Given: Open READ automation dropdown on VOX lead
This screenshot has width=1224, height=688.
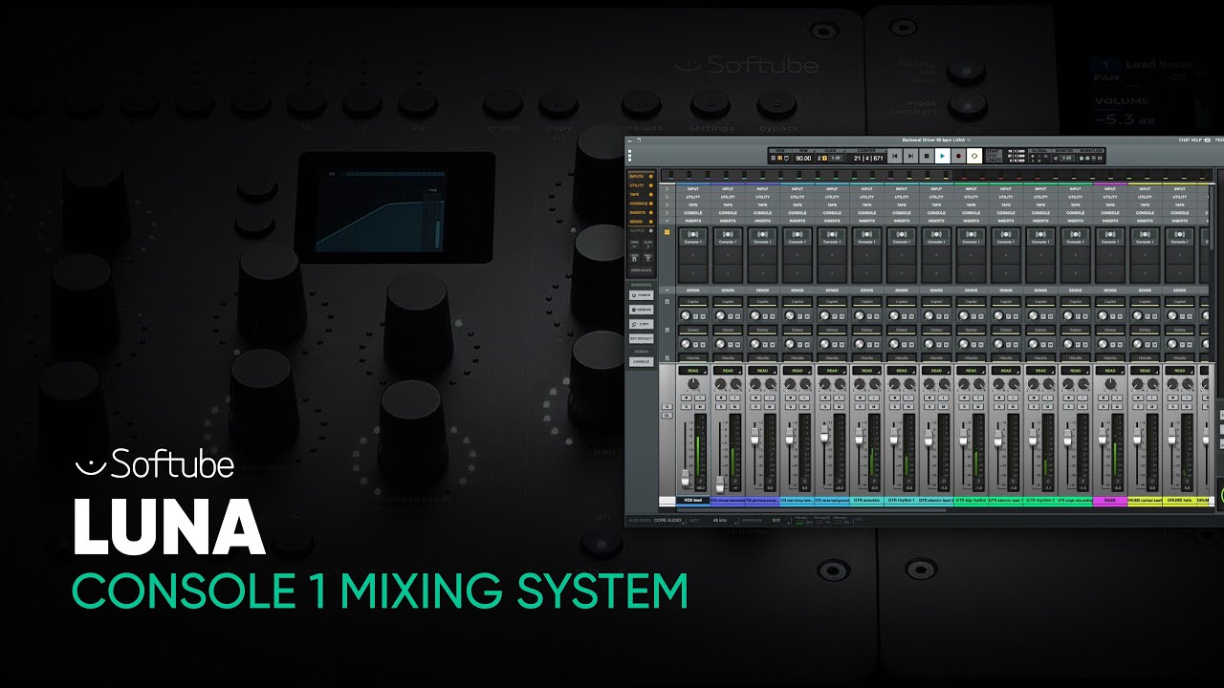Looking at the screenshot, I should (x=693, y=371).
